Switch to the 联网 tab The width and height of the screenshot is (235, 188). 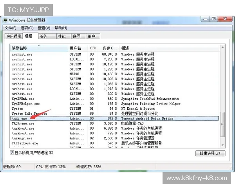click(78, 36)
